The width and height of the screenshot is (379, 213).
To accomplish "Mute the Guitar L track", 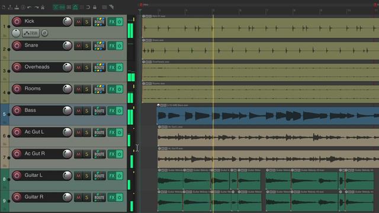I will 79,176.
